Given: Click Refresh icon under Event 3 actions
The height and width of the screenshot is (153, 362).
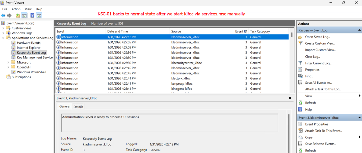Looking at the screenshot, I should point(300,150).
